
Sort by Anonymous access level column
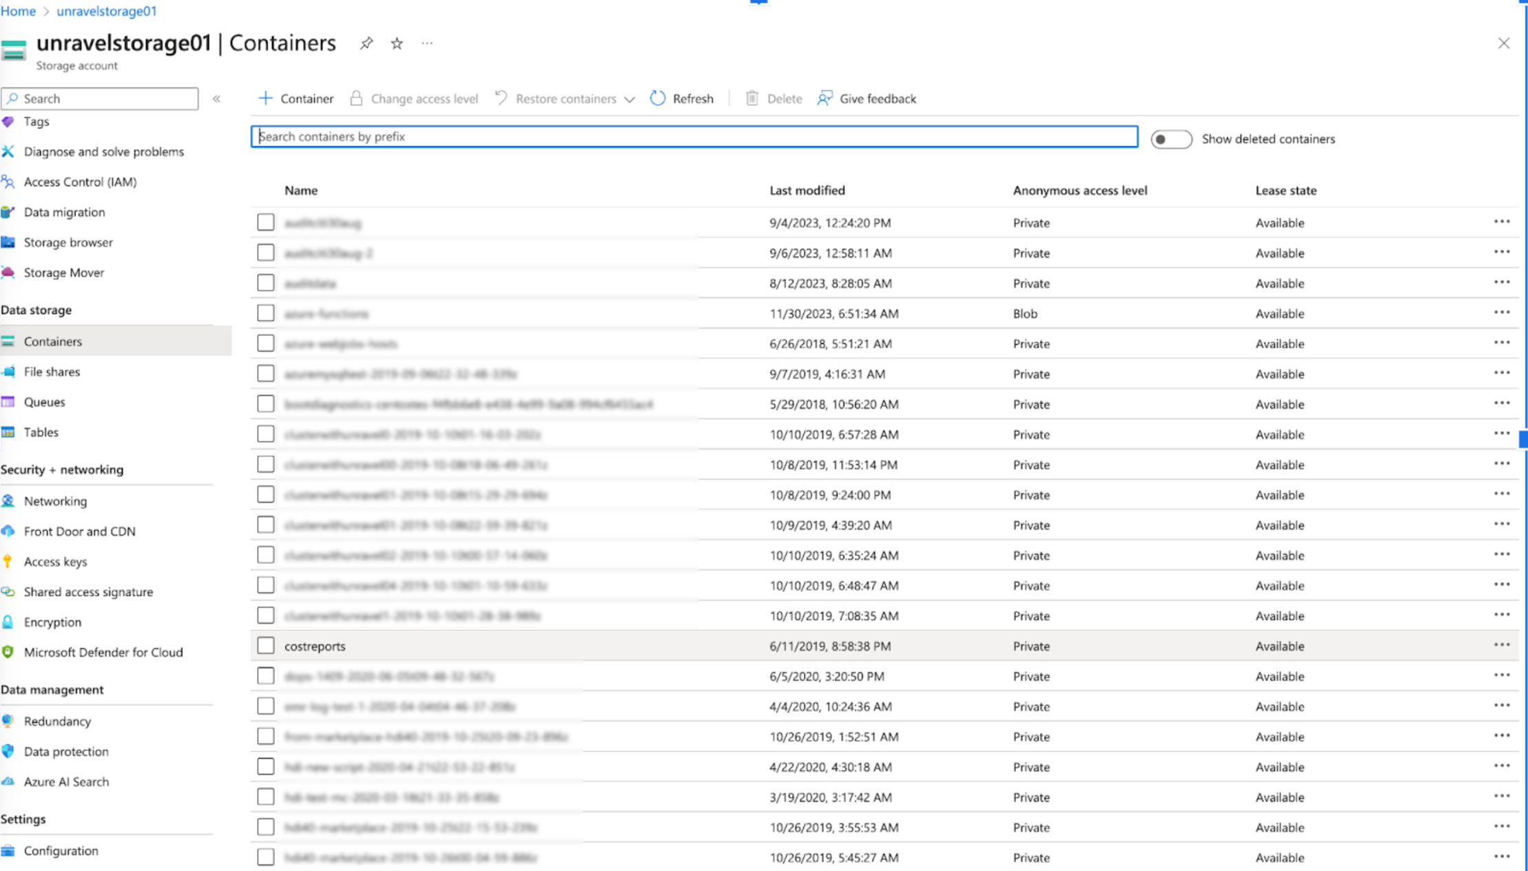click(x=1080, y=190)
